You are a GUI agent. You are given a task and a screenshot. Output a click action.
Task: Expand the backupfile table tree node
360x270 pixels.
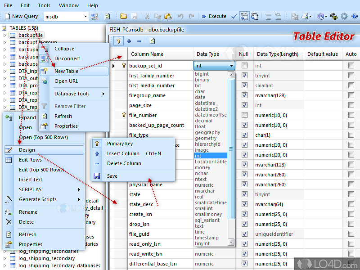point(4,35)
